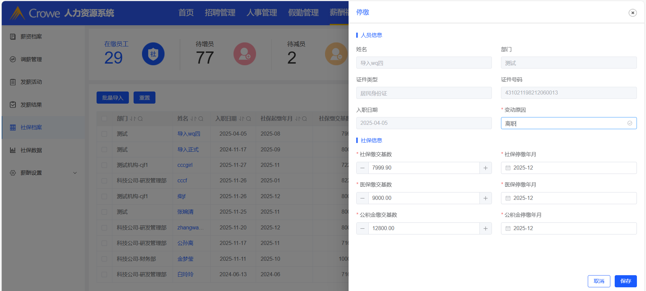The width and height of the screenshot is (646, 291).
Task: Click the sort icon on 社保起缴年月 column
Action: (298, 119)
